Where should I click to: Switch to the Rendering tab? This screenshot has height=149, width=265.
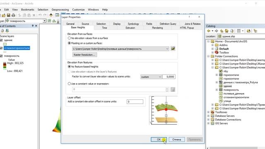point(157,28)
